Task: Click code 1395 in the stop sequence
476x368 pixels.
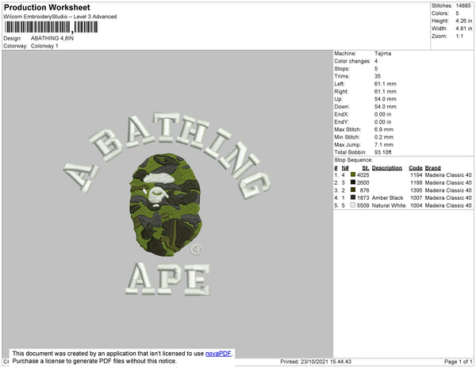Action: (416, 190)
